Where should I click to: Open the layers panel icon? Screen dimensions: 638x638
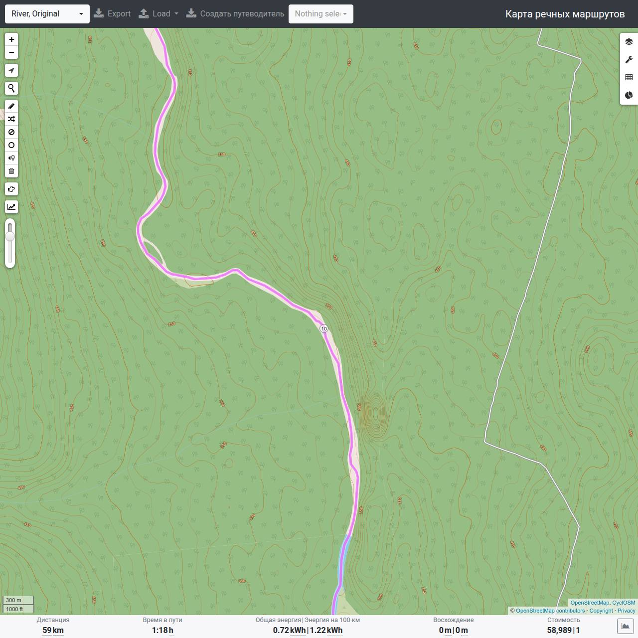click(629, 42)
